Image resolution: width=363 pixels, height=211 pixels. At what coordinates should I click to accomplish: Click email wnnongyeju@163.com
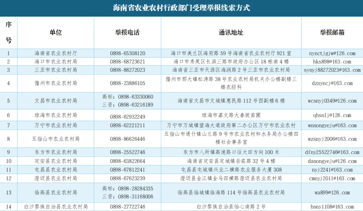pyautogui.click(x=332, y=126)
